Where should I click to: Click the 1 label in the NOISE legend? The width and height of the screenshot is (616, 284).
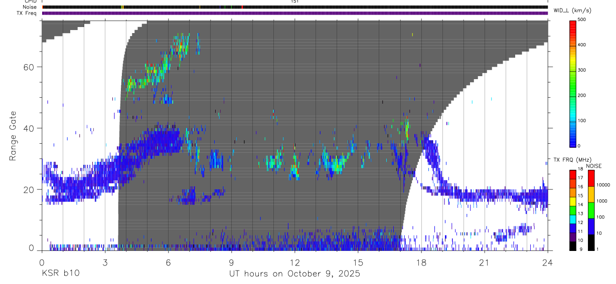(597, 249)
